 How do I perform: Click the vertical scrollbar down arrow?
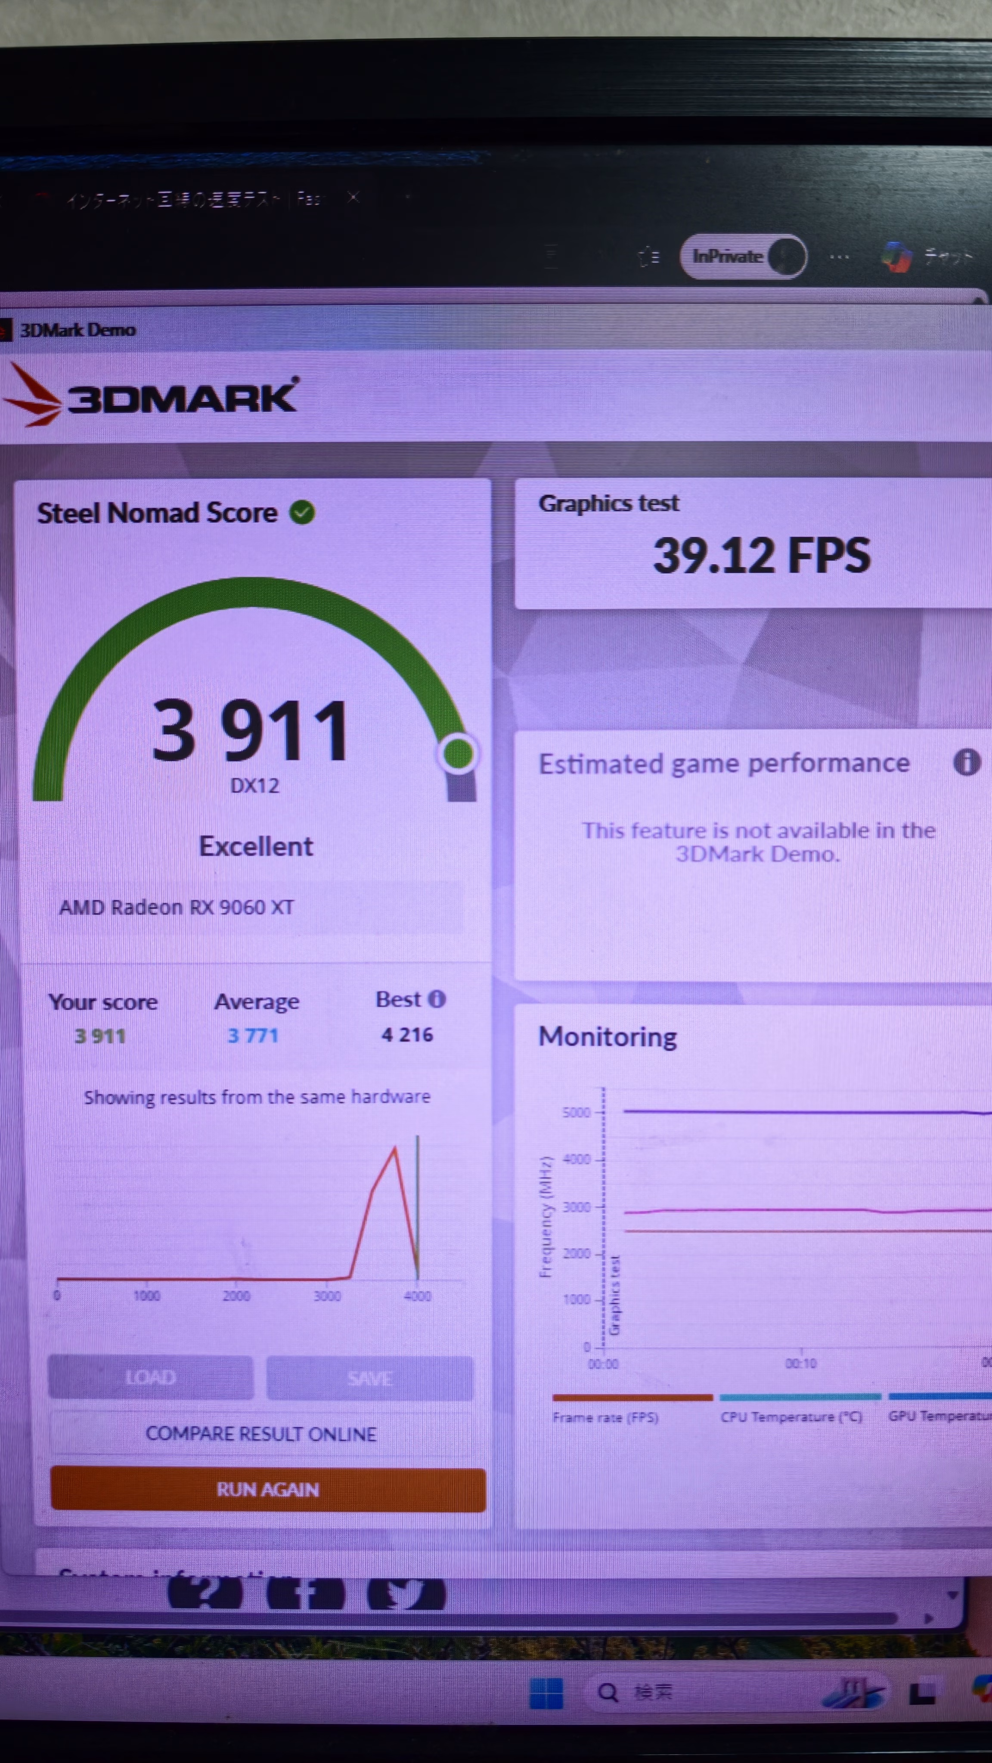point(952,1595)
